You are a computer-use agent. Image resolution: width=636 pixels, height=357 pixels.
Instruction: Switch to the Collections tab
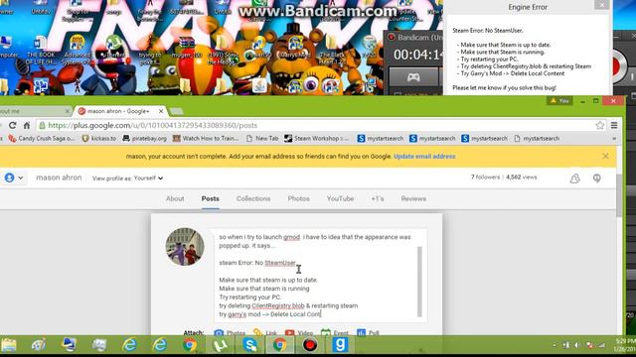(x=253, y=198)
